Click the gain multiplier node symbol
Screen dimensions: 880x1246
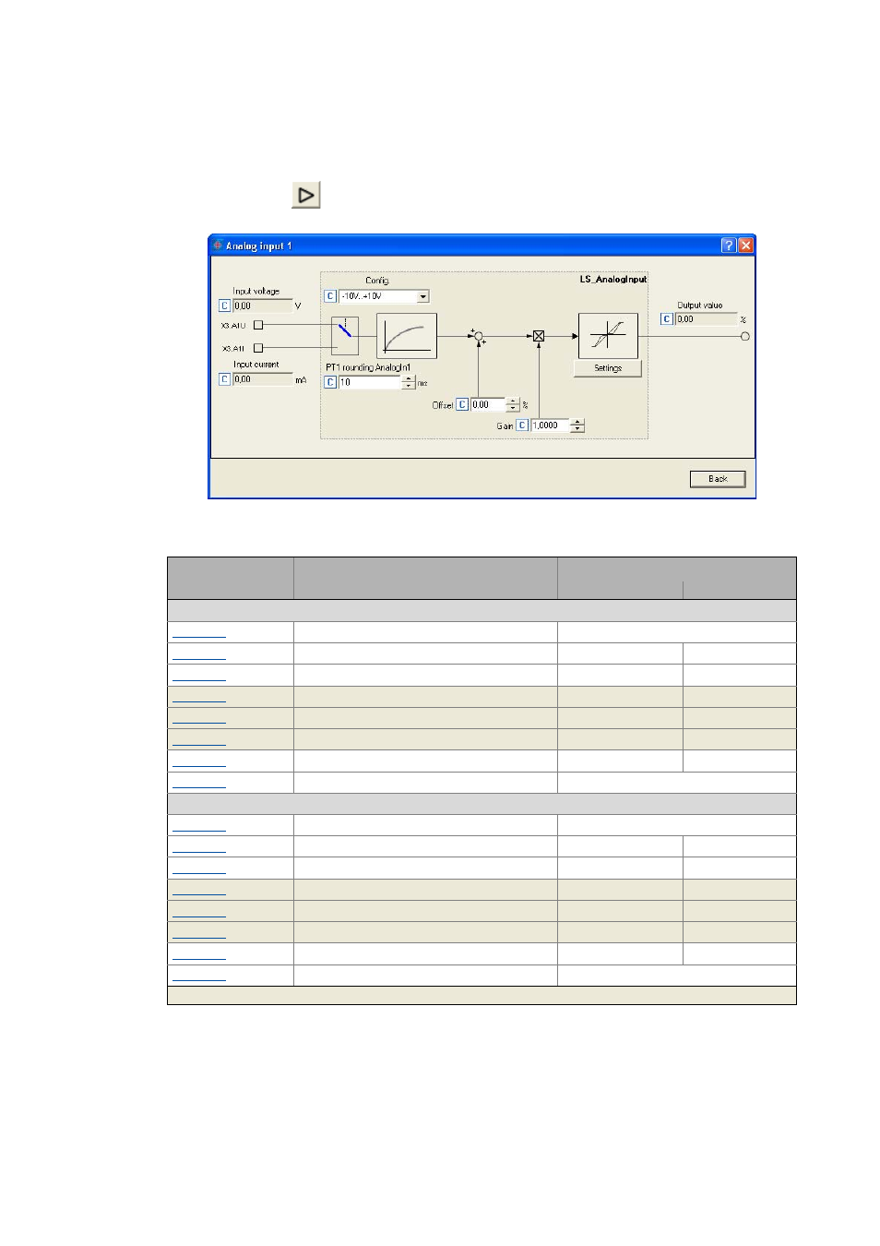[x=539, y=336]
